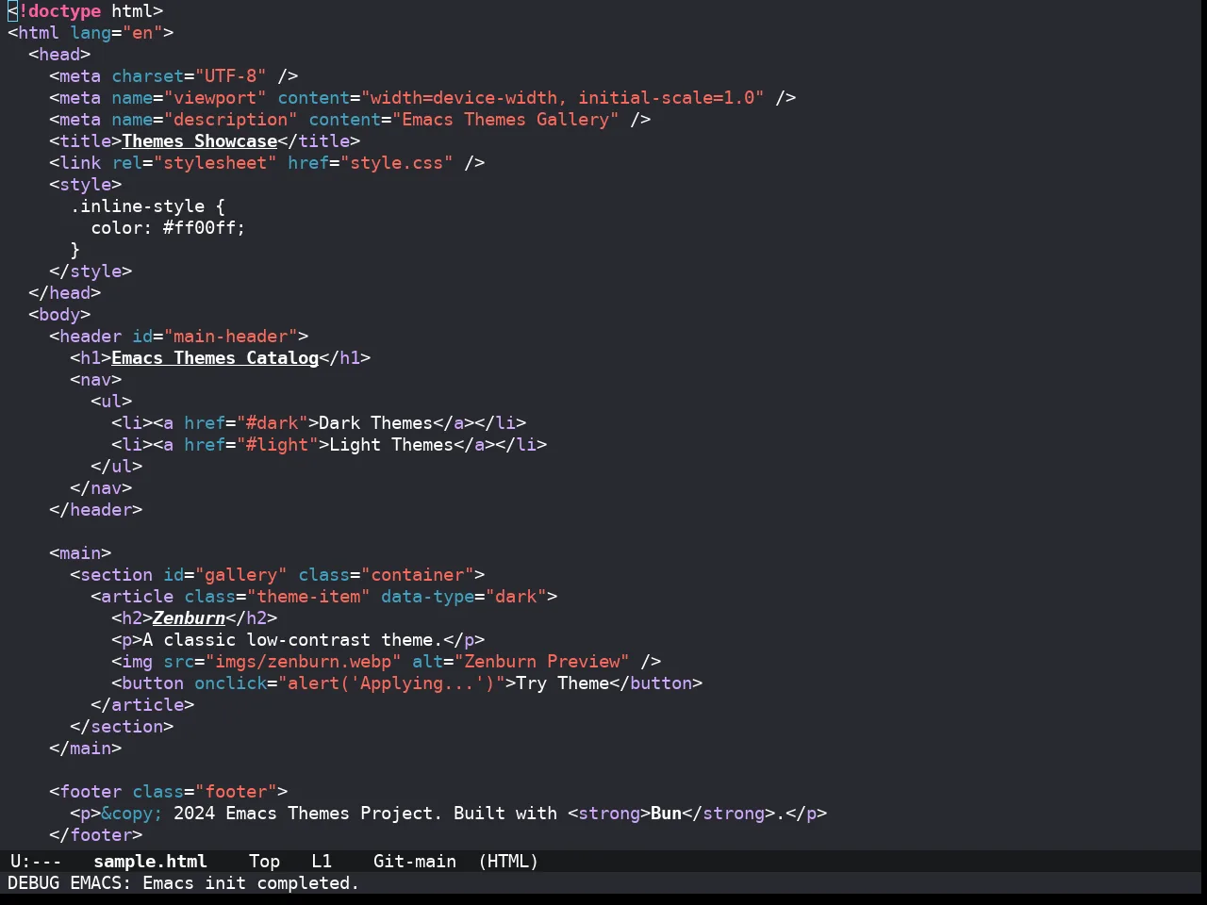Viewport: 1207px width, 905px height.
Task: Click 'width=device-width, initial-scale=1.0' content string
Action: click(x=563, y=98)
